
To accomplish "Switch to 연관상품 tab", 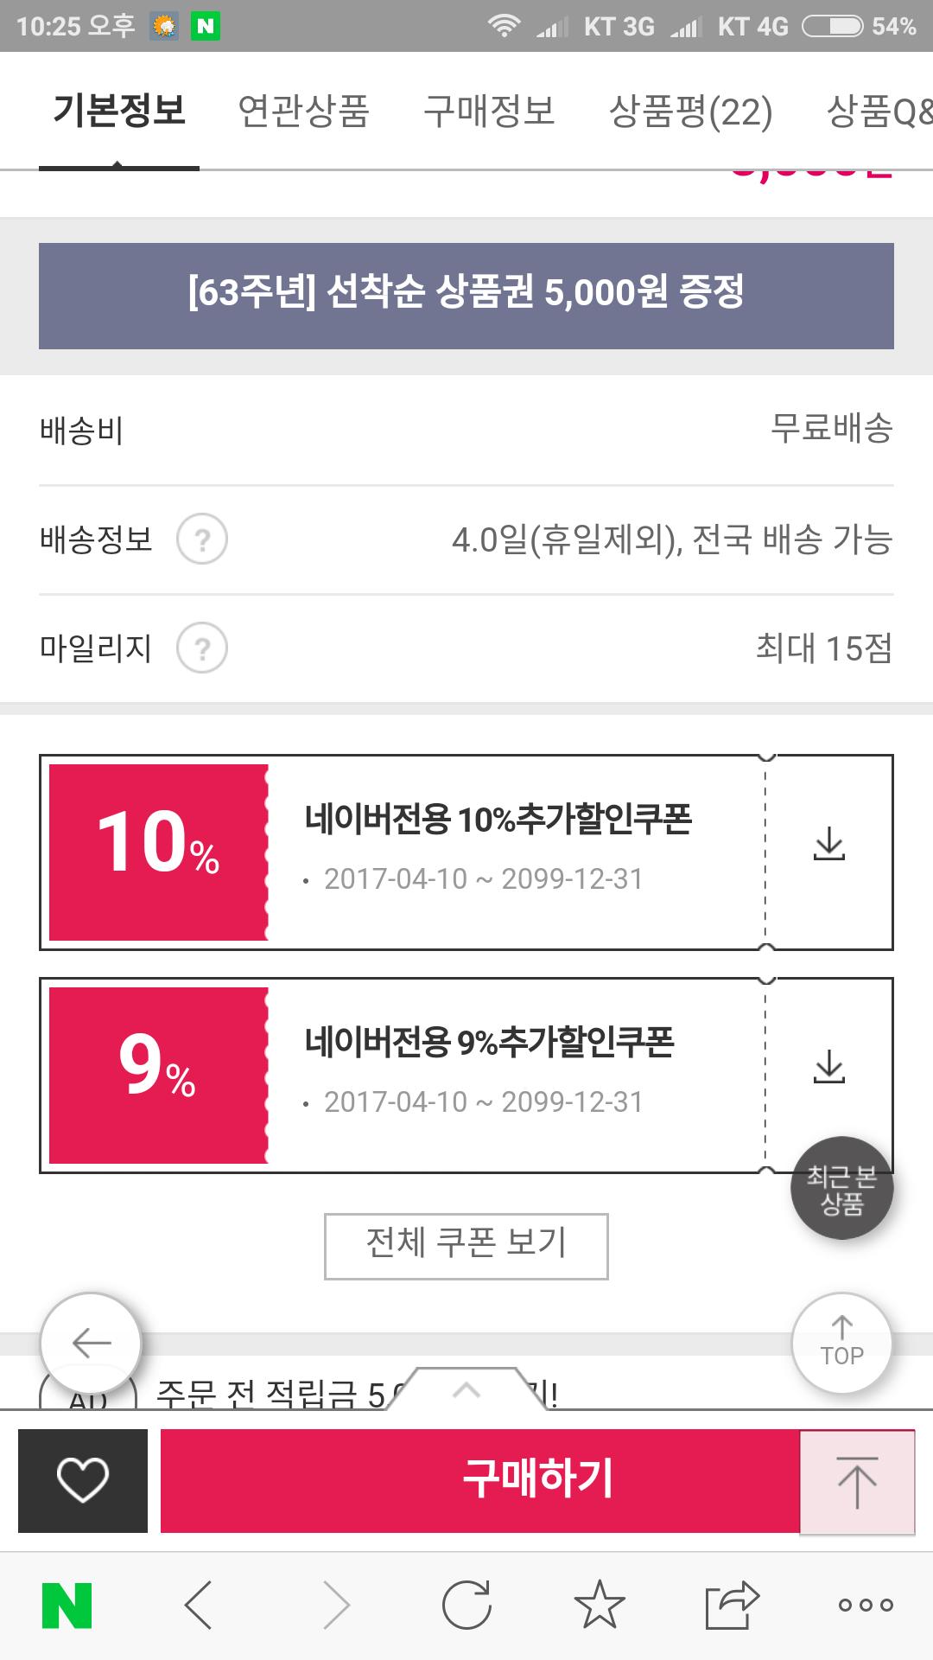I will click(x=304, y=112).
